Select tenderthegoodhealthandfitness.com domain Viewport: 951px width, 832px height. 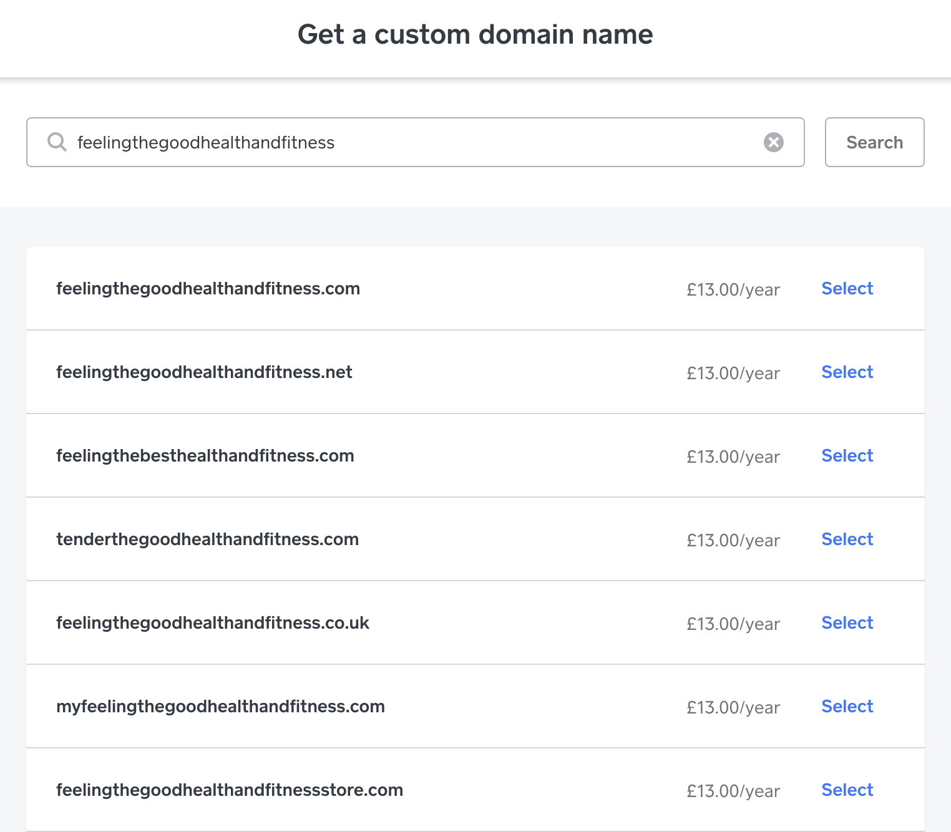[847, 539]
